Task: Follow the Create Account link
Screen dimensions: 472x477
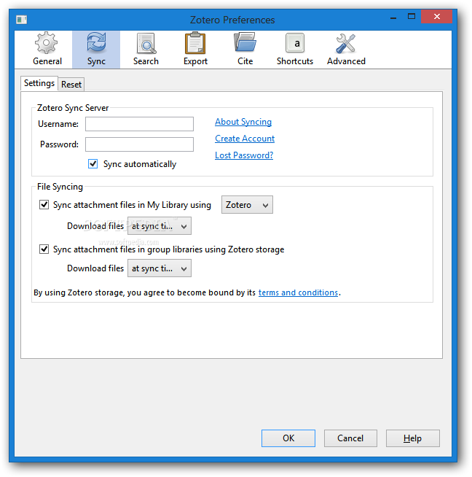Action: pyautogui.click(x=245, y=139)
